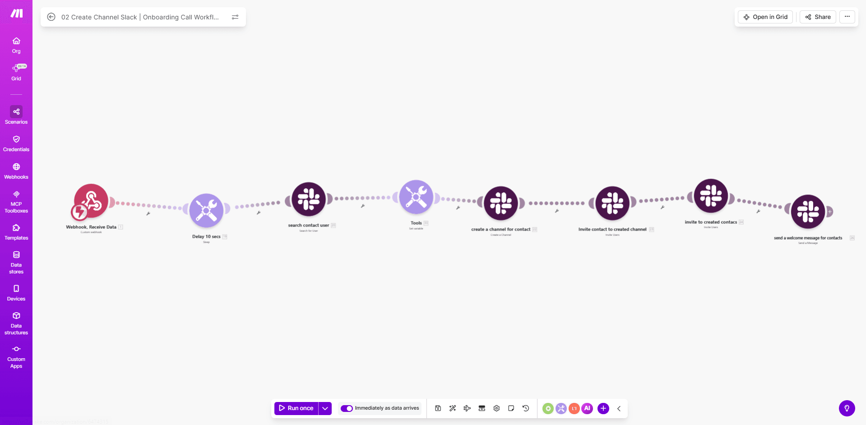Open Webhooks in the sidebar

point(16,171)
